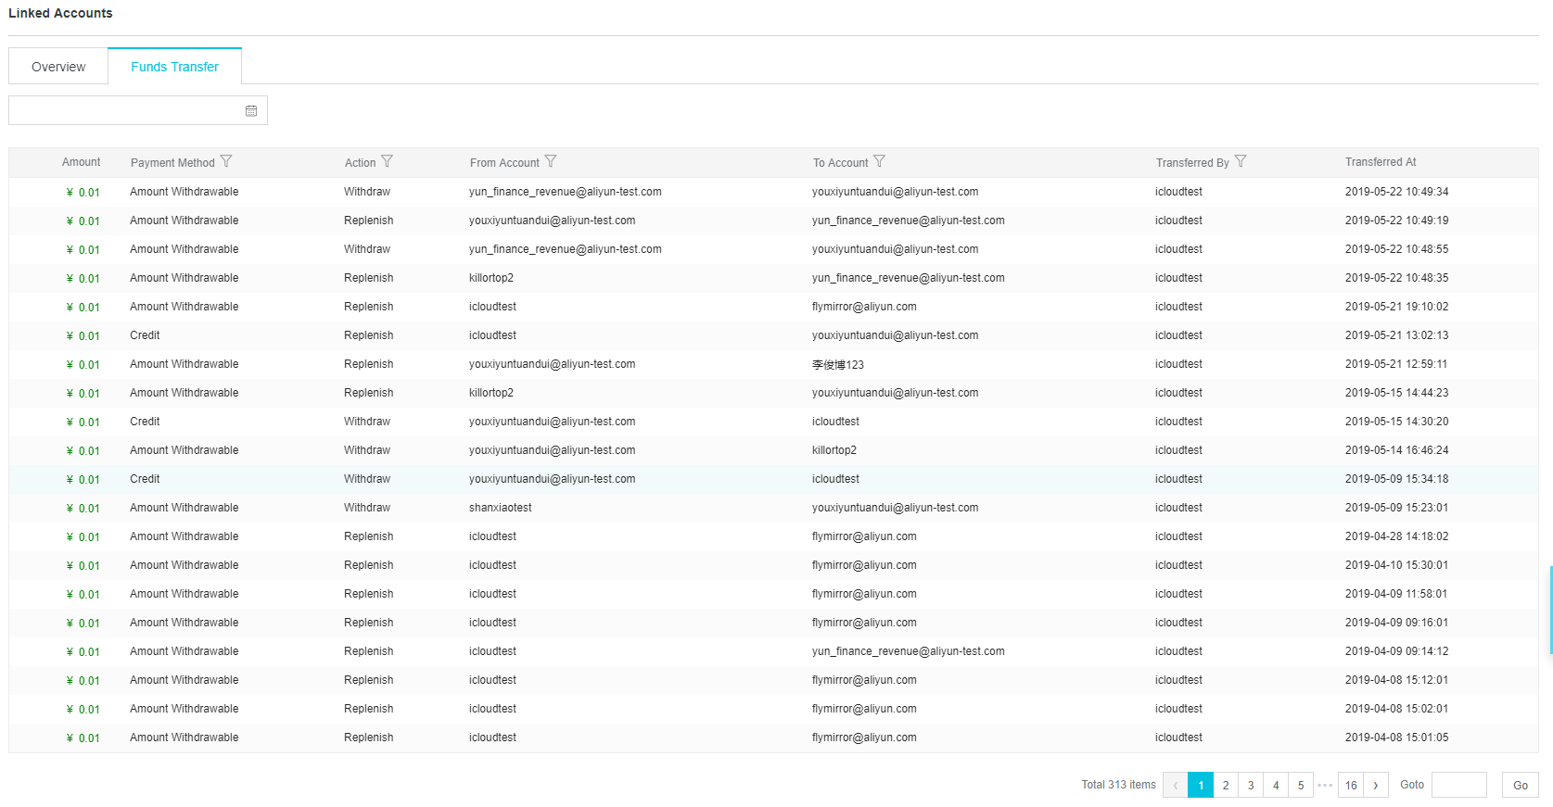This screenshot has height=807, width=1553.
Task: Click the To Account cell 李俊博123
Action: [838, 364]
